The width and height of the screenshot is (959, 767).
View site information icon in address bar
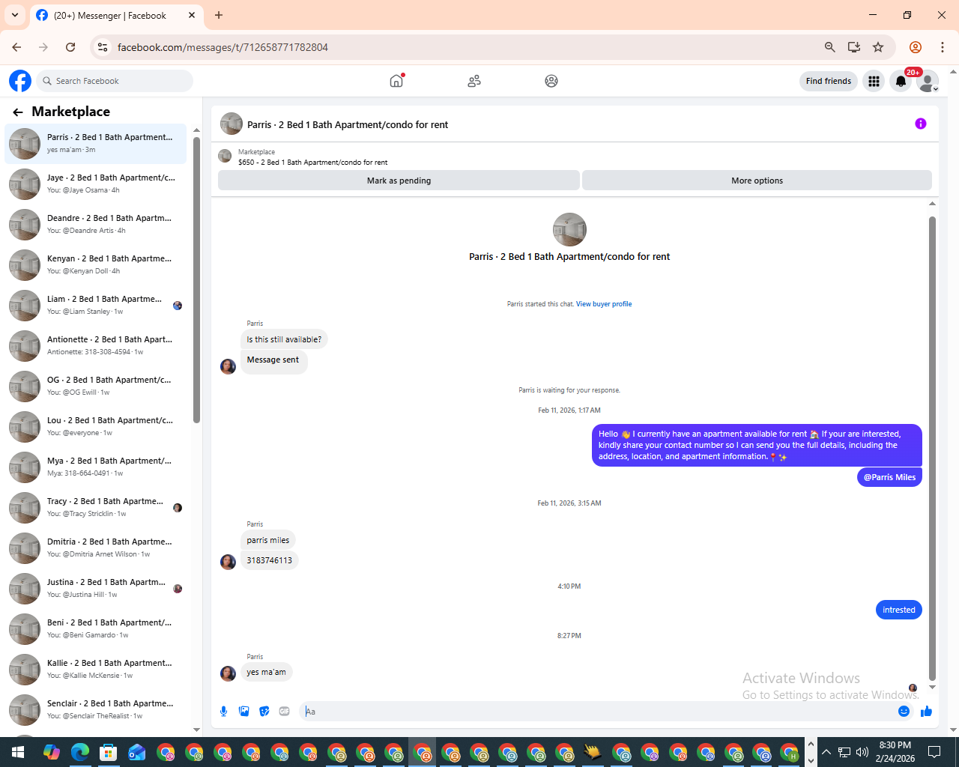103,47
